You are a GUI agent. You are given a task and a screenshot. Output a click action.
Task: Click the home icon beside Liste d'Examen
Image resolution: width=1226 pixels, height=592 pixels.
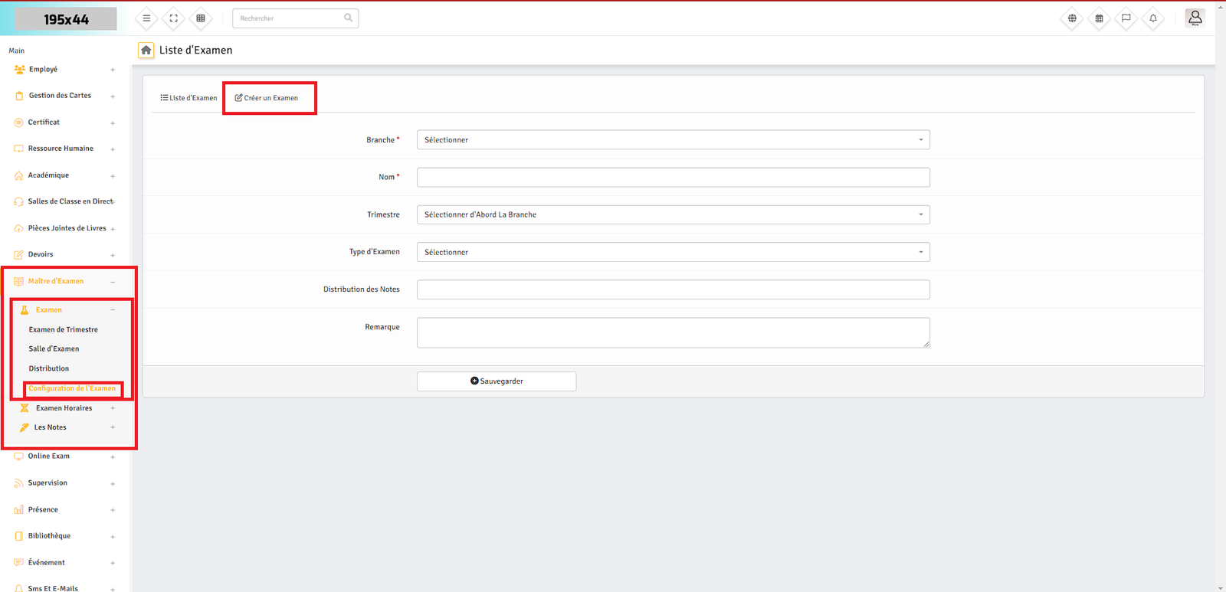pos(146,51)
